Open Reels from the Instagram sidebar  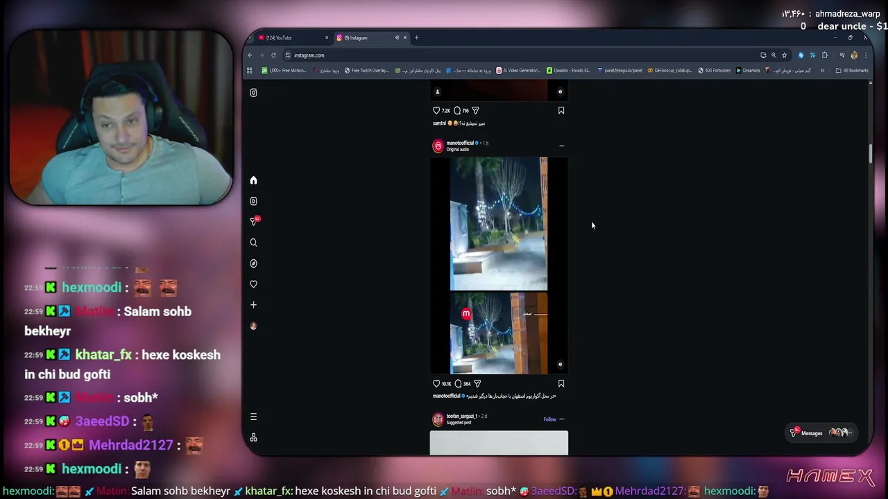(253, 201)
